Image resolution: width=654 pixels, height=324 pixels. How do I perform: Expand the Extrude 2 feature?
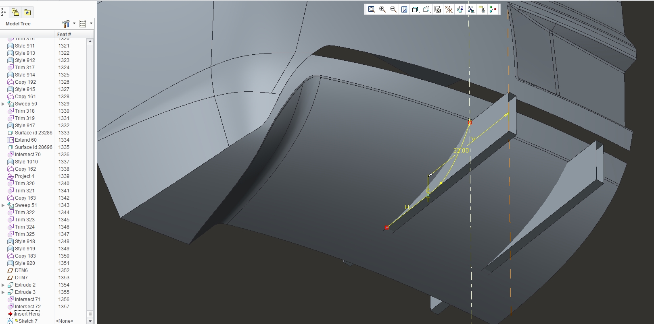[3, 285]
